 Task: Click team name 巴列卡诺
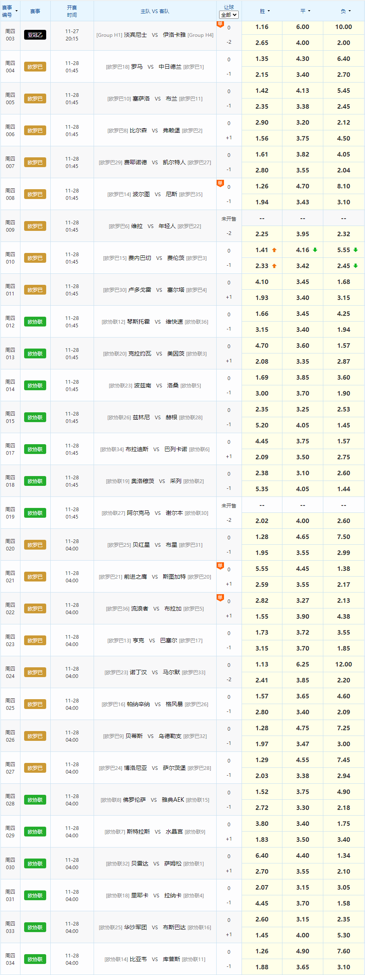[x=176, y=449]
